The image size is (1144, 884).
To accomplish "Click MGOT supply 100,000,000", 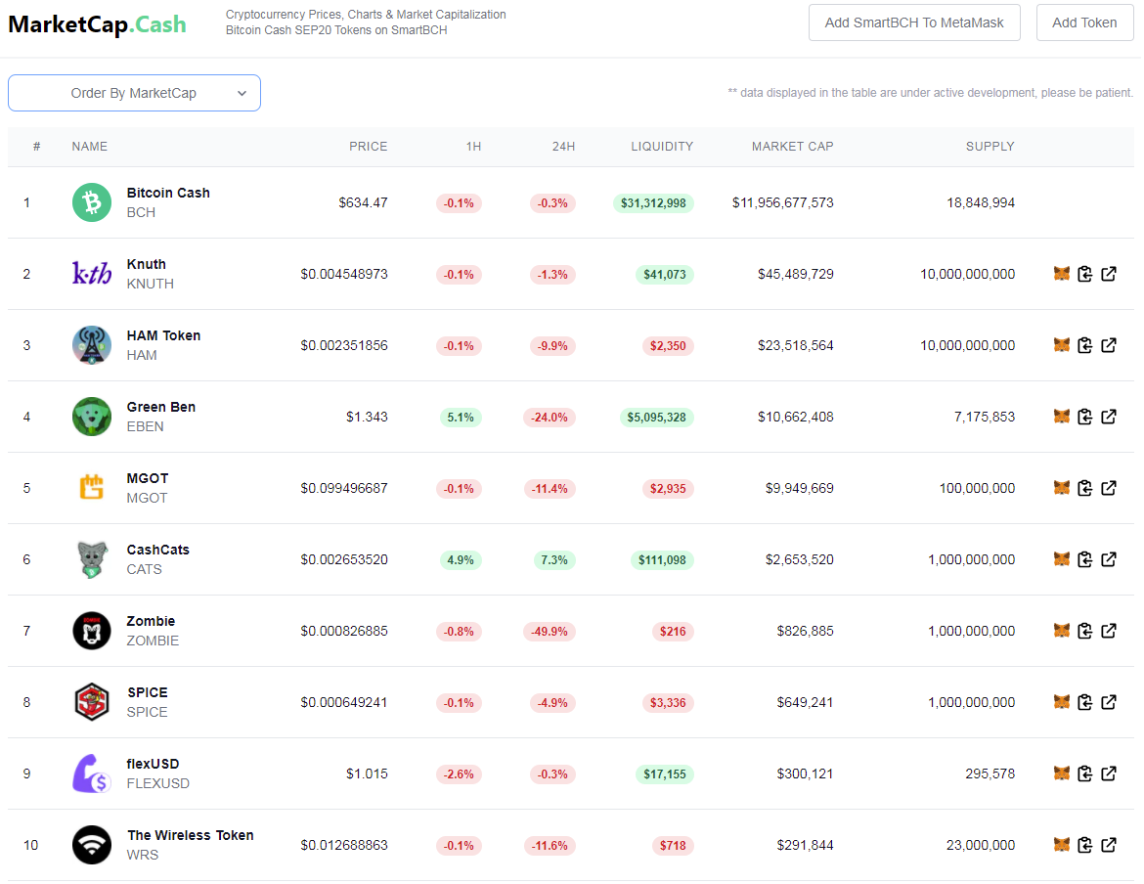I will 977,489.
